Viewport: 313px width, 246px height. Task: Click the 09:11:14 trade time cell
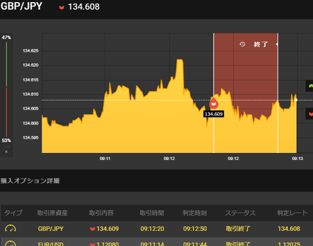pyautogui.click(x=152, y=244)
